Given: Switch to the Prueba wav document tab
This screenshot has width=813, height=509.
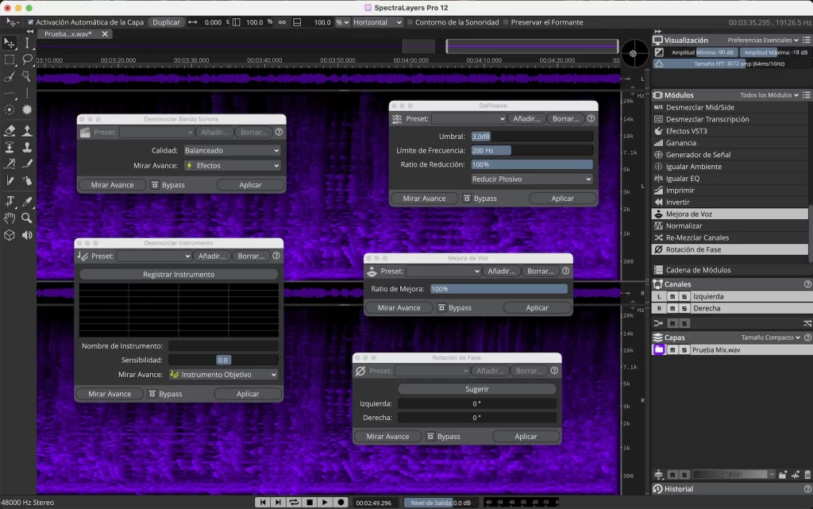Looking at the screenshot, I should 67,34.
